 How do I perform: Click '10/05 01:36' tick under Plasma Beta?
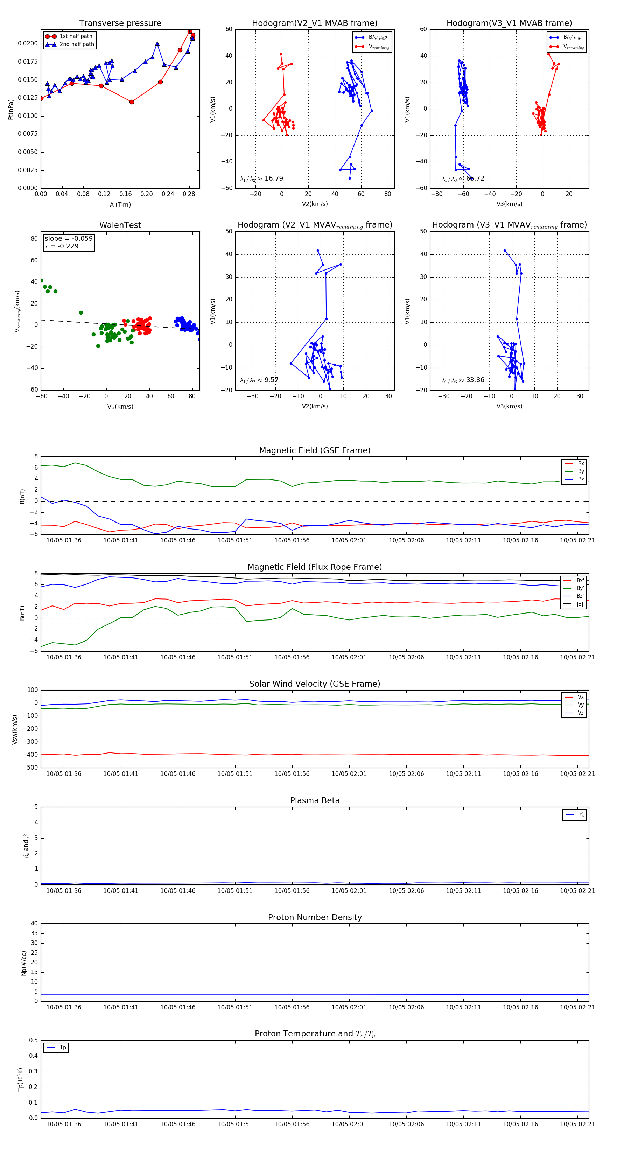tap(64, 891)
